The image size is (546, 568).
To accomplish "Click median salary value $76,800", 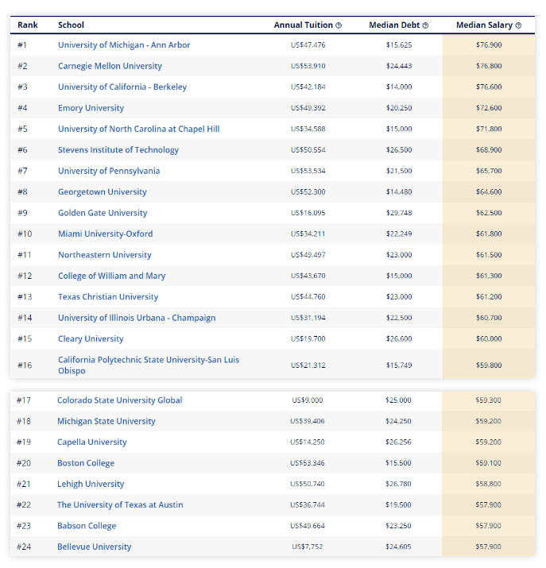I will click(489, 66).
